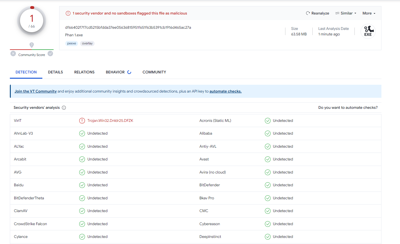The width and height of the screenshot is (400, 244).
Task: Select the overlay tag
Action: coord(87,44)
